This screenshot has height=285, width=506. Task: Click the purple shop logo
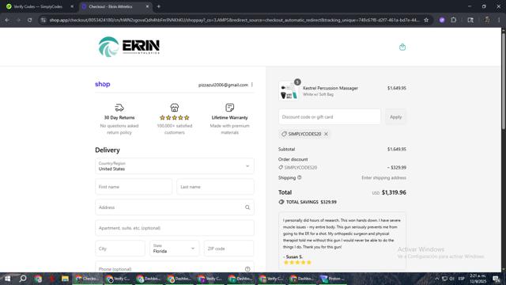(x=102, y=84)
